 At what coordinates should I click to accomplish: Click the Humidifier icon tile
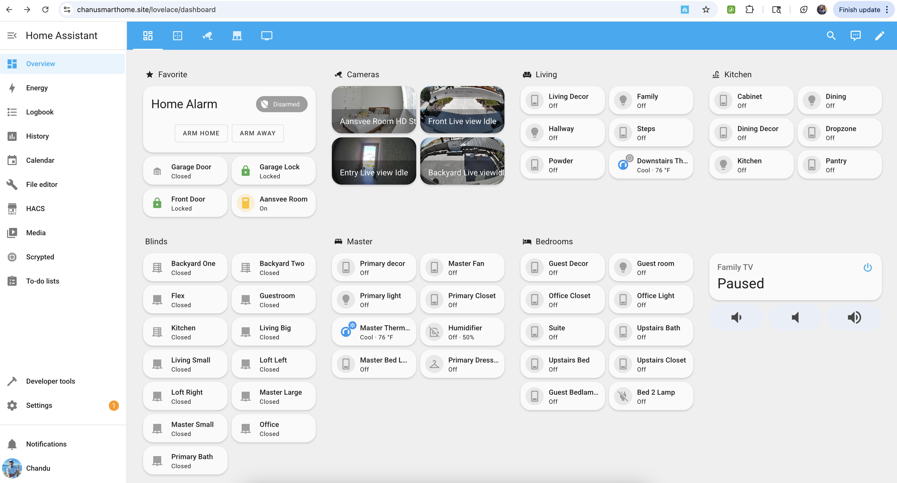tap(434, 332)
